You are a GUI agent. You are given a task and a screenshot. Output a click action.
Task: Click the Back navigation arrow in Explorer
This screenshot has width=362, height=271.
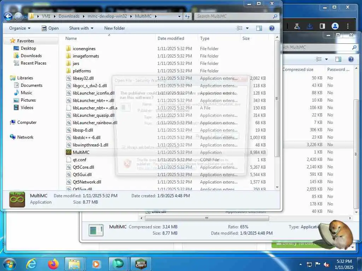pyautogui.click(x=8, y=16)
